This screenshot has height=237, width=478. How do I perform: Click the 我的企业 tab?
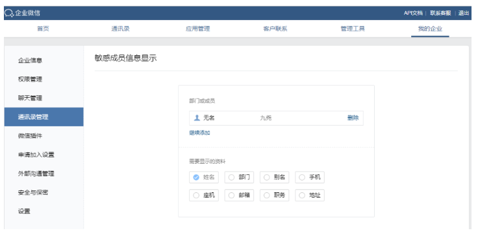[430, 29]
